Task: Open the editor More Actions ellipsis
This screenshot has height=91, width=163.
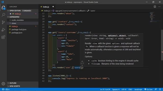Action: point(159,7)
